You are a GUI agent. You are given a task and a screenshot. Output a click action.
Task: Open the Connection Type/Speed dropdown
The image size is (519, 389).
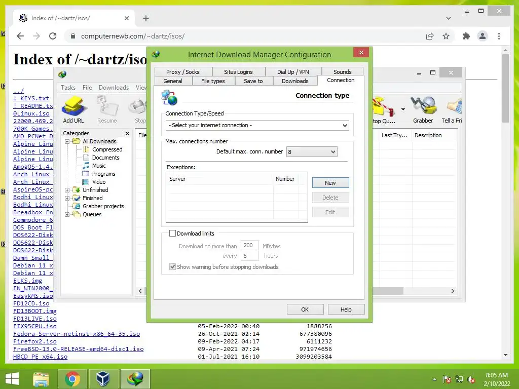click(x=257, y=126)
